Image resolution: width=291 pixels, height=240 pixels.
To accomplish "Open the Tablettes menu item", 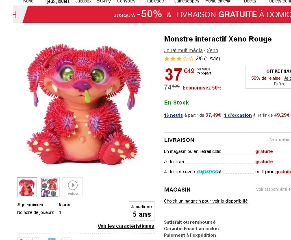I will click(155, 2).
